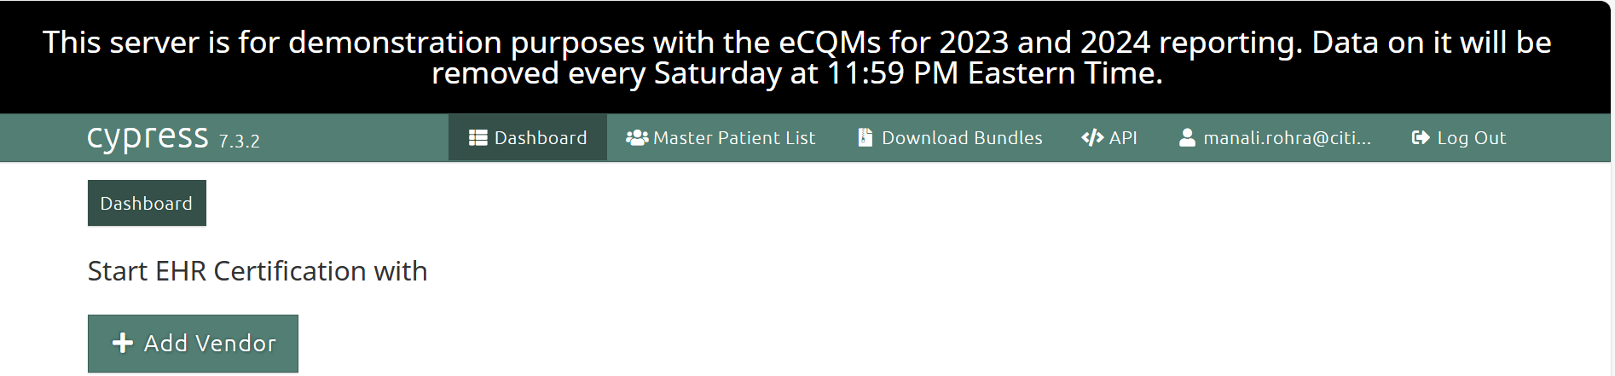Click the Start EHR Certification heading
The height and width of the screenshot is (376, 1615).
(258, 271)
